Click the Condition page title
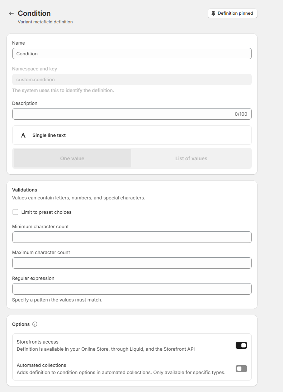 pos(34,13)
